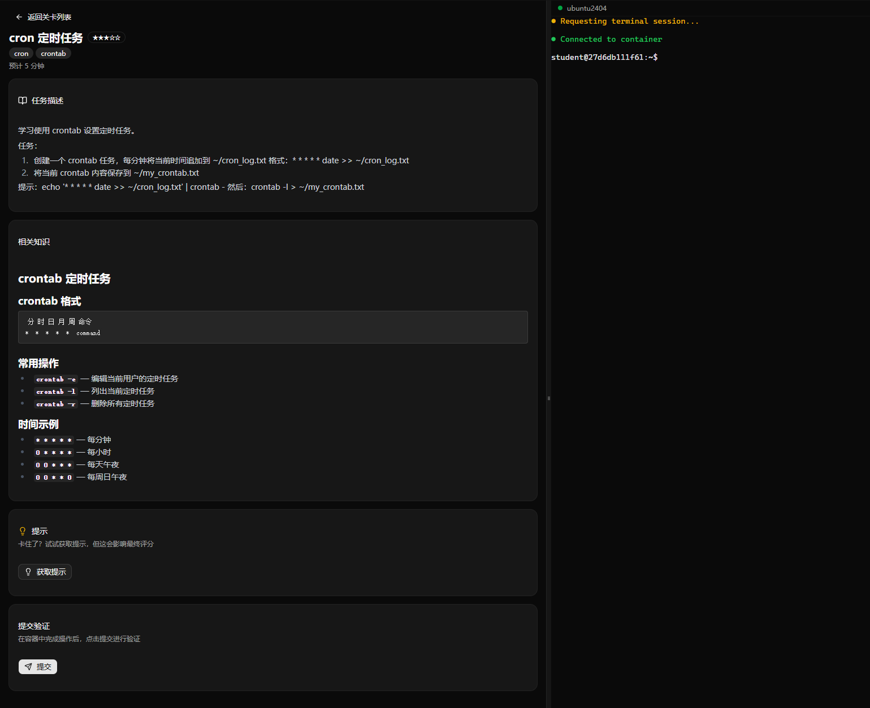This screenshot has height=708, width=870.
Task: Click '卡住了？试试获取提示' description text
Action: [86, 544]
